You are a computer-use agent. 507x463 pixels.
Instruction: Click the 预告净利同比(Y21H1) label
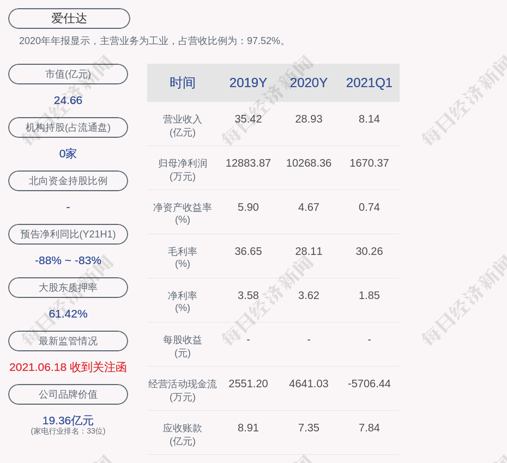(68, 234)
